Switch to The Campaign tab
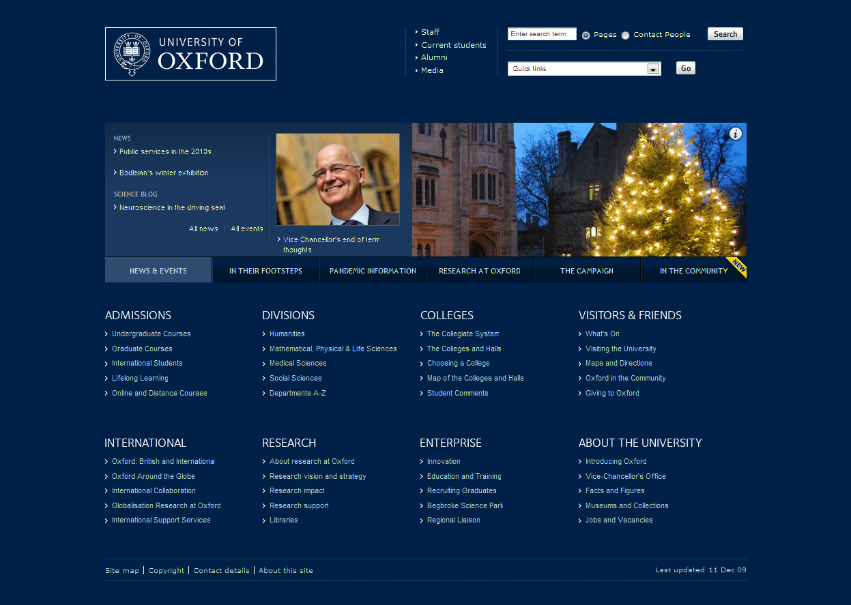The image size is (851, 605). coord(587,270)
